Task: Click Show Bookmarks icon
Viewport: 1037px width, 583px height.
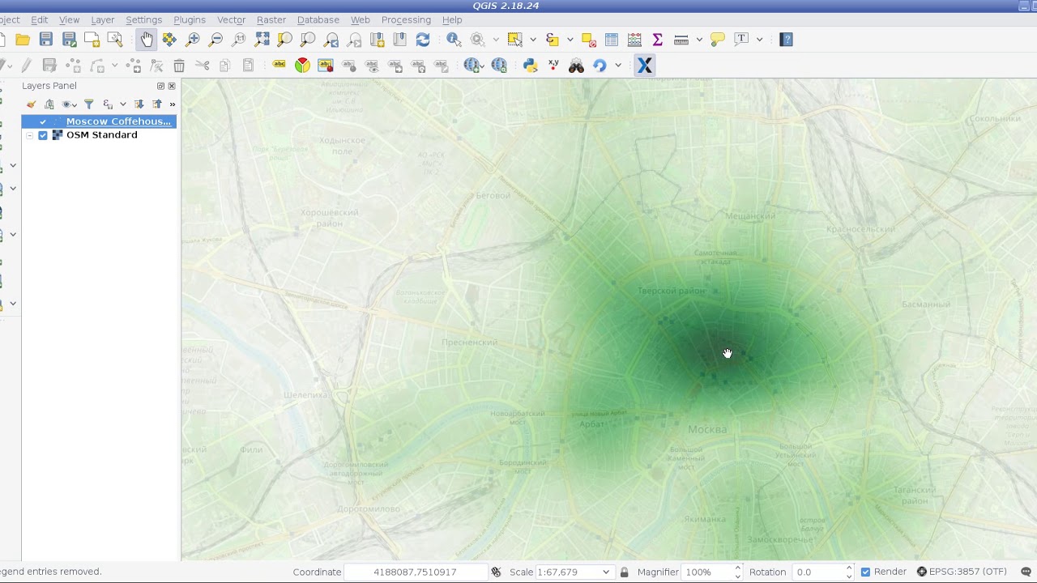Action: [x=399, y=39]
